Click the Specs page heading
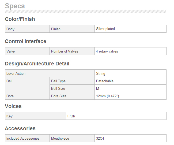The width and height of the screenshot is (174, 145). click(15, 6)
